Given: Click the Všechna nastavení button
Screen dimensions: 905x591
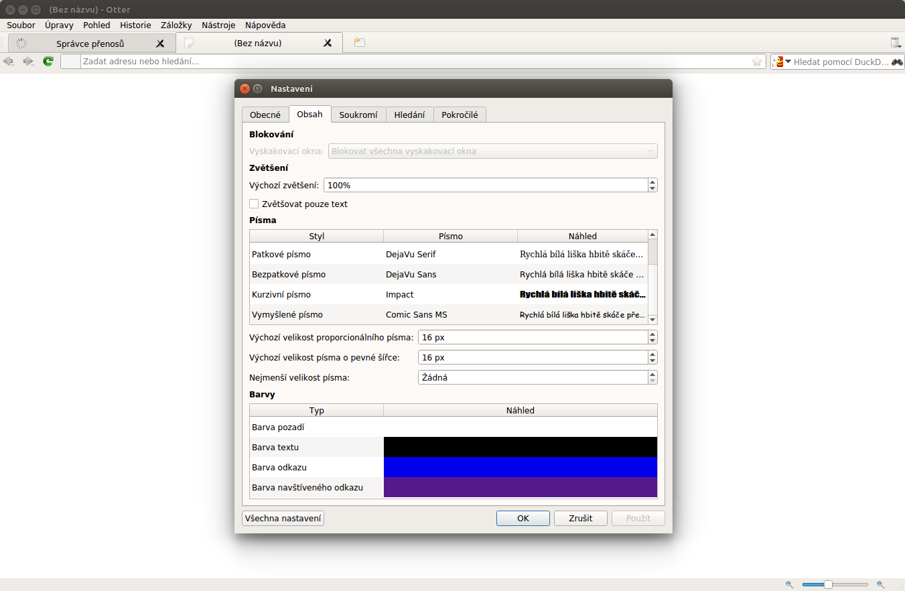Looking at the screenshot, I should pos(283,518).
